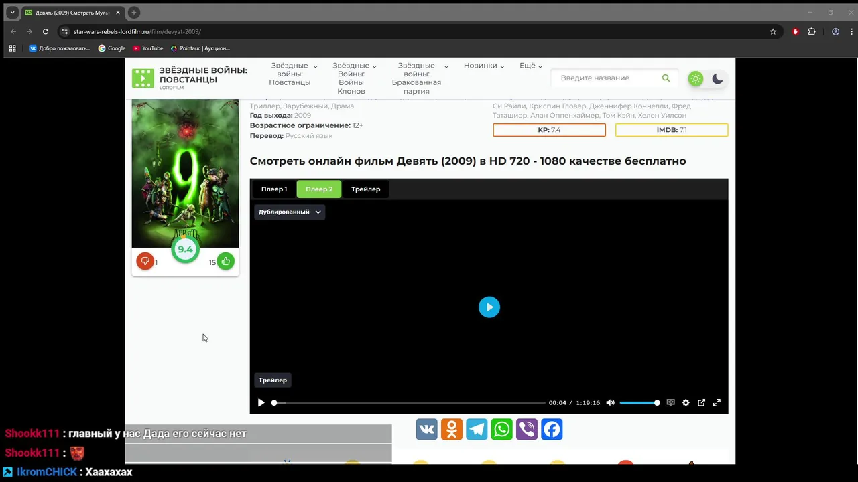Expand the Звёздные войны: Повстанцы menu
Viewport: 858px width, 482px height.
[294, 74]
